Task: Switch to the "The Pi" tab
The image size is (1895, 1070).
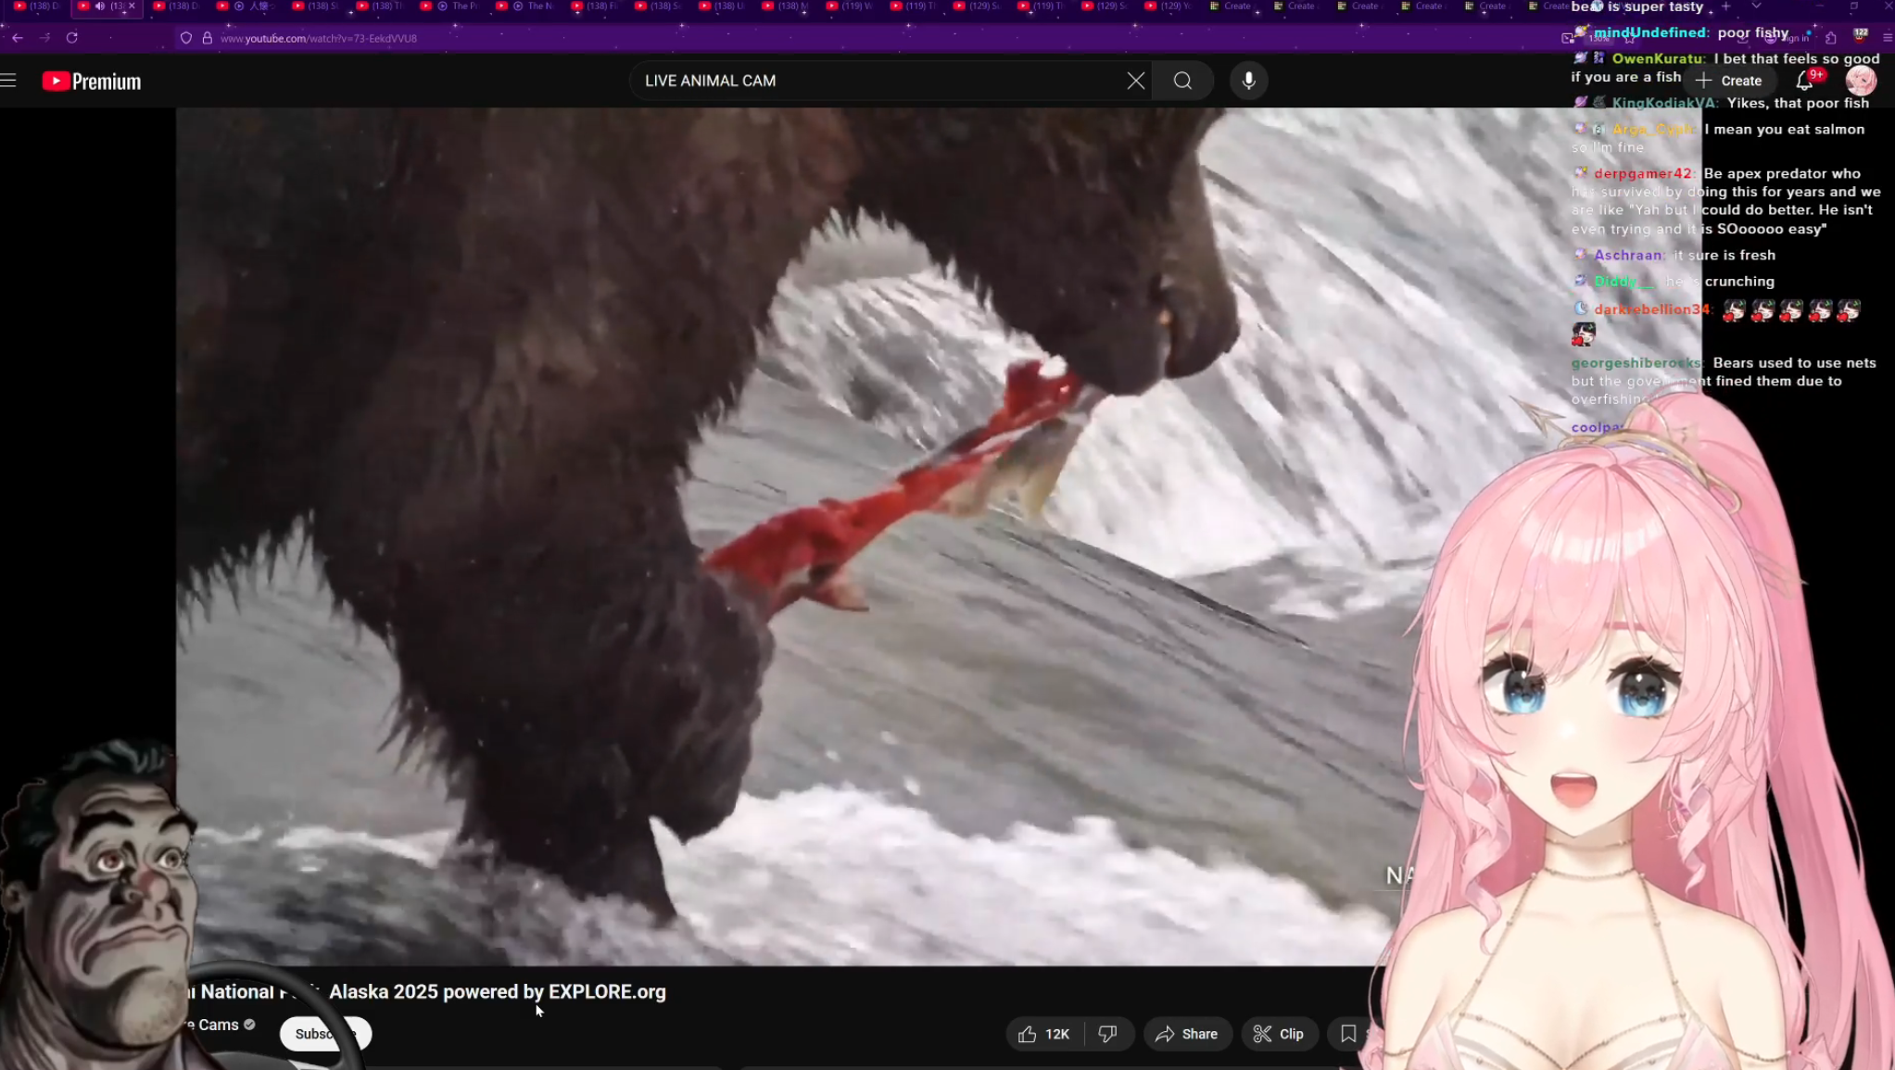Action: click(452, 6)
